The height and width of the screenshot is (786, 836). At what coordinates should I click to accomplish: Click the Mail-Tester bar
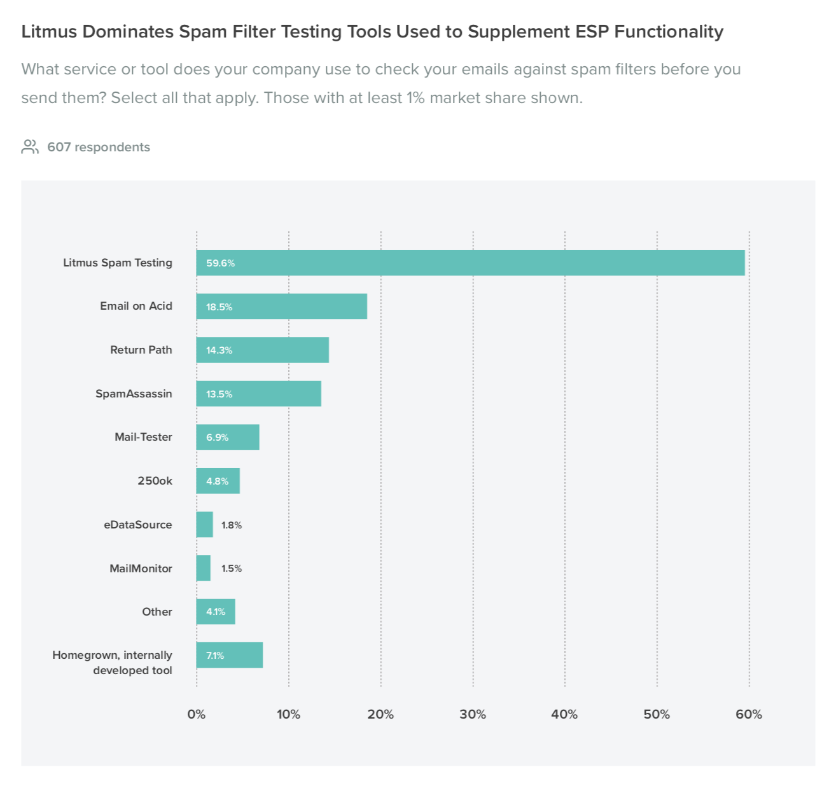(228, 437)
